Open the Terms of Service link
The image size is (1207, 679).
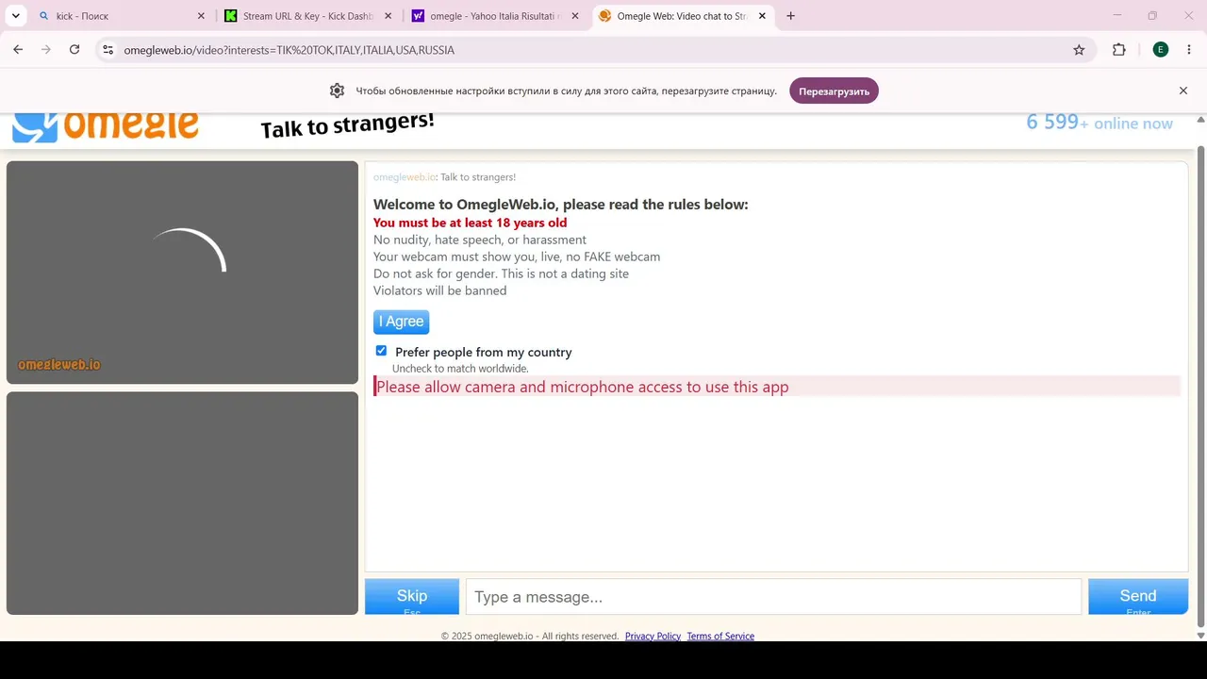click(x=720, y=636)
